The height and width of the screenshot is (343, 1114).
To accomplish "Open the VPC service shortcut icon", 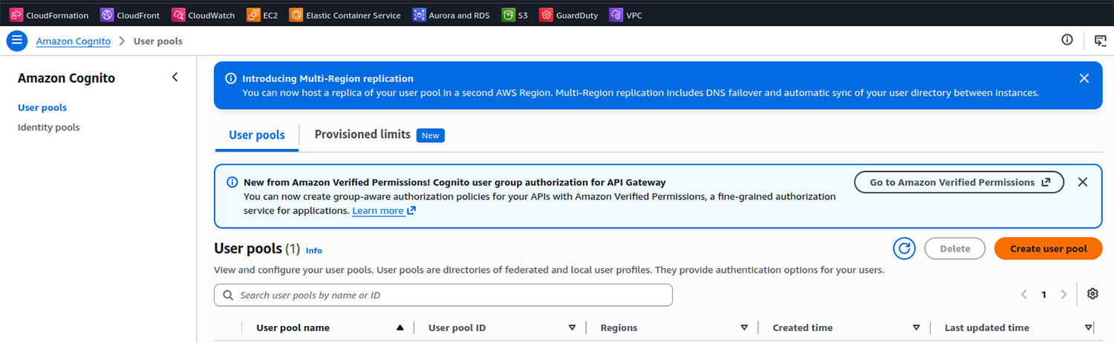I will click(616, 15).
